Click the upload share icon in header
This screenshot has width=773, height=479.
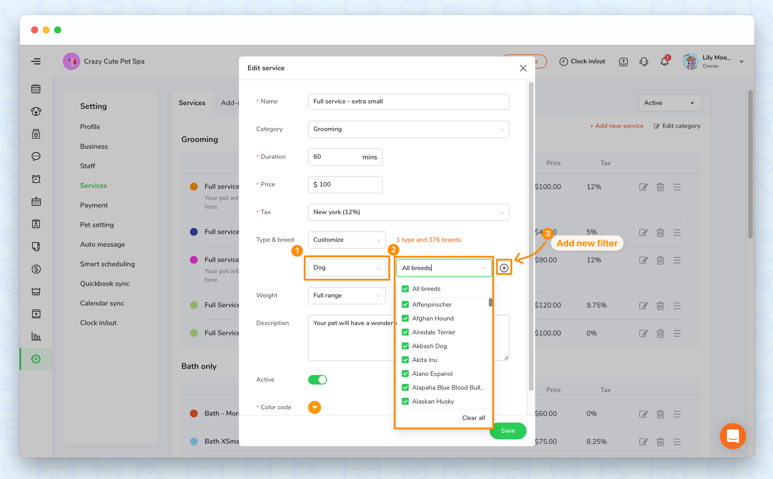click(x=623, y=61)
